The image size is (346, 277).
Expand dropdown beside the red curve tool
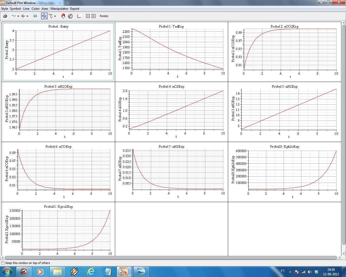pyautogui.click(x=55, y=16)
